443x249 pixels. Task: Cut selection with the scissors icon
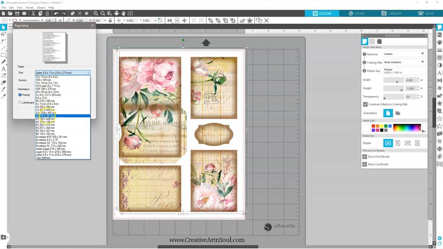[33, 13]
